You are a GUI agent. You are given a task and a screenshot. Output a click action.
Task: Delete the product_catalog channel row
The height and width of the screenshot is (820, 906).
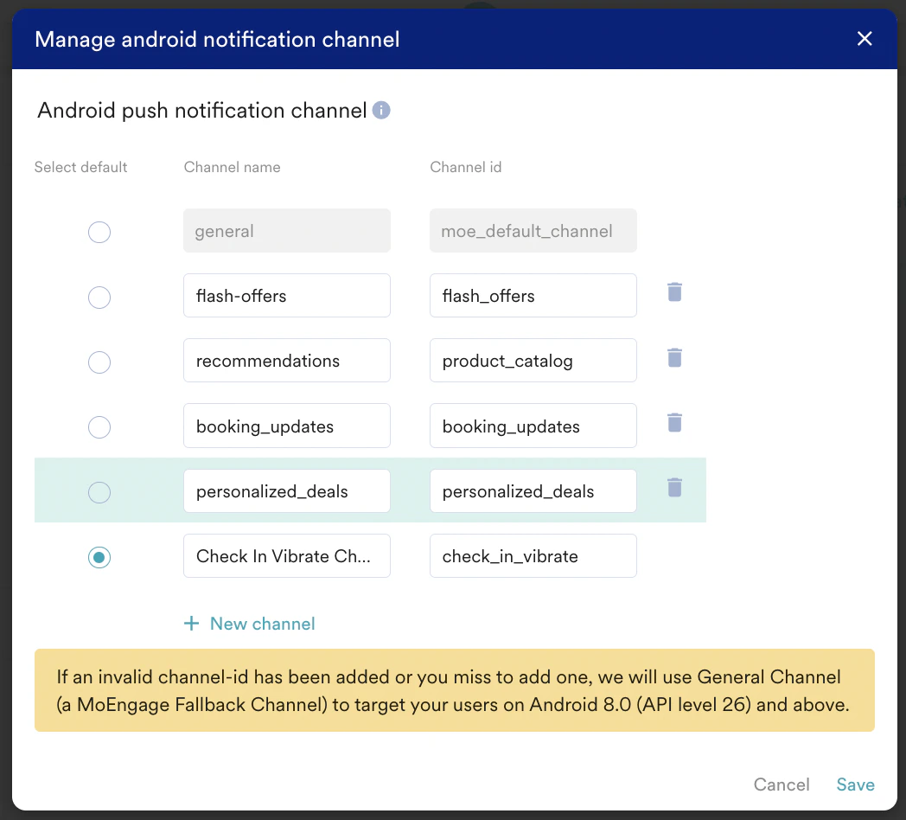pyautogui.click(x=674, y=357)
